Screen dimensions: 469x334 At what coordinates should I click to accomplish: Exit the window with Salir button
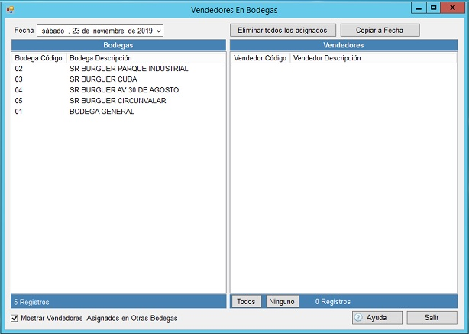click(x=432, y=317)
